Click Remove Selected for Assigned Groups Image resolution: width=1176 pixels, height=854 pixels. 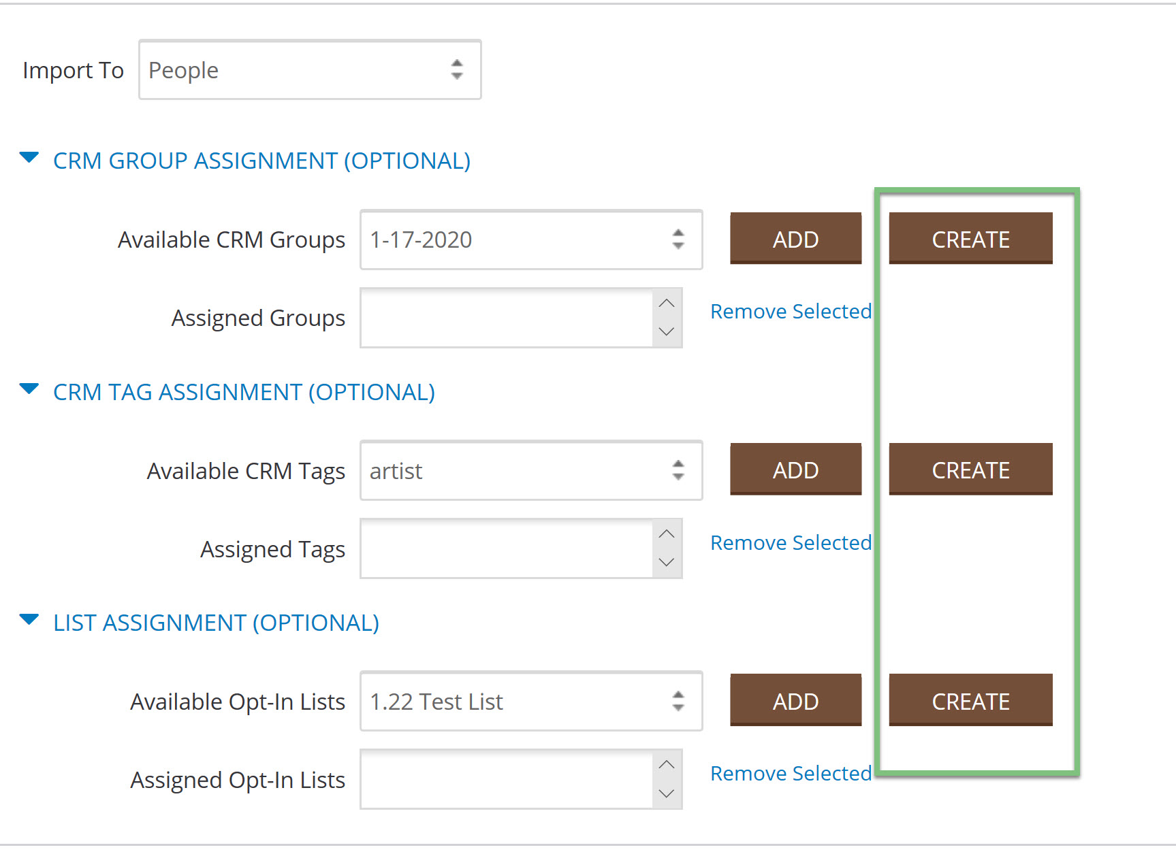(x=791, y=311)
